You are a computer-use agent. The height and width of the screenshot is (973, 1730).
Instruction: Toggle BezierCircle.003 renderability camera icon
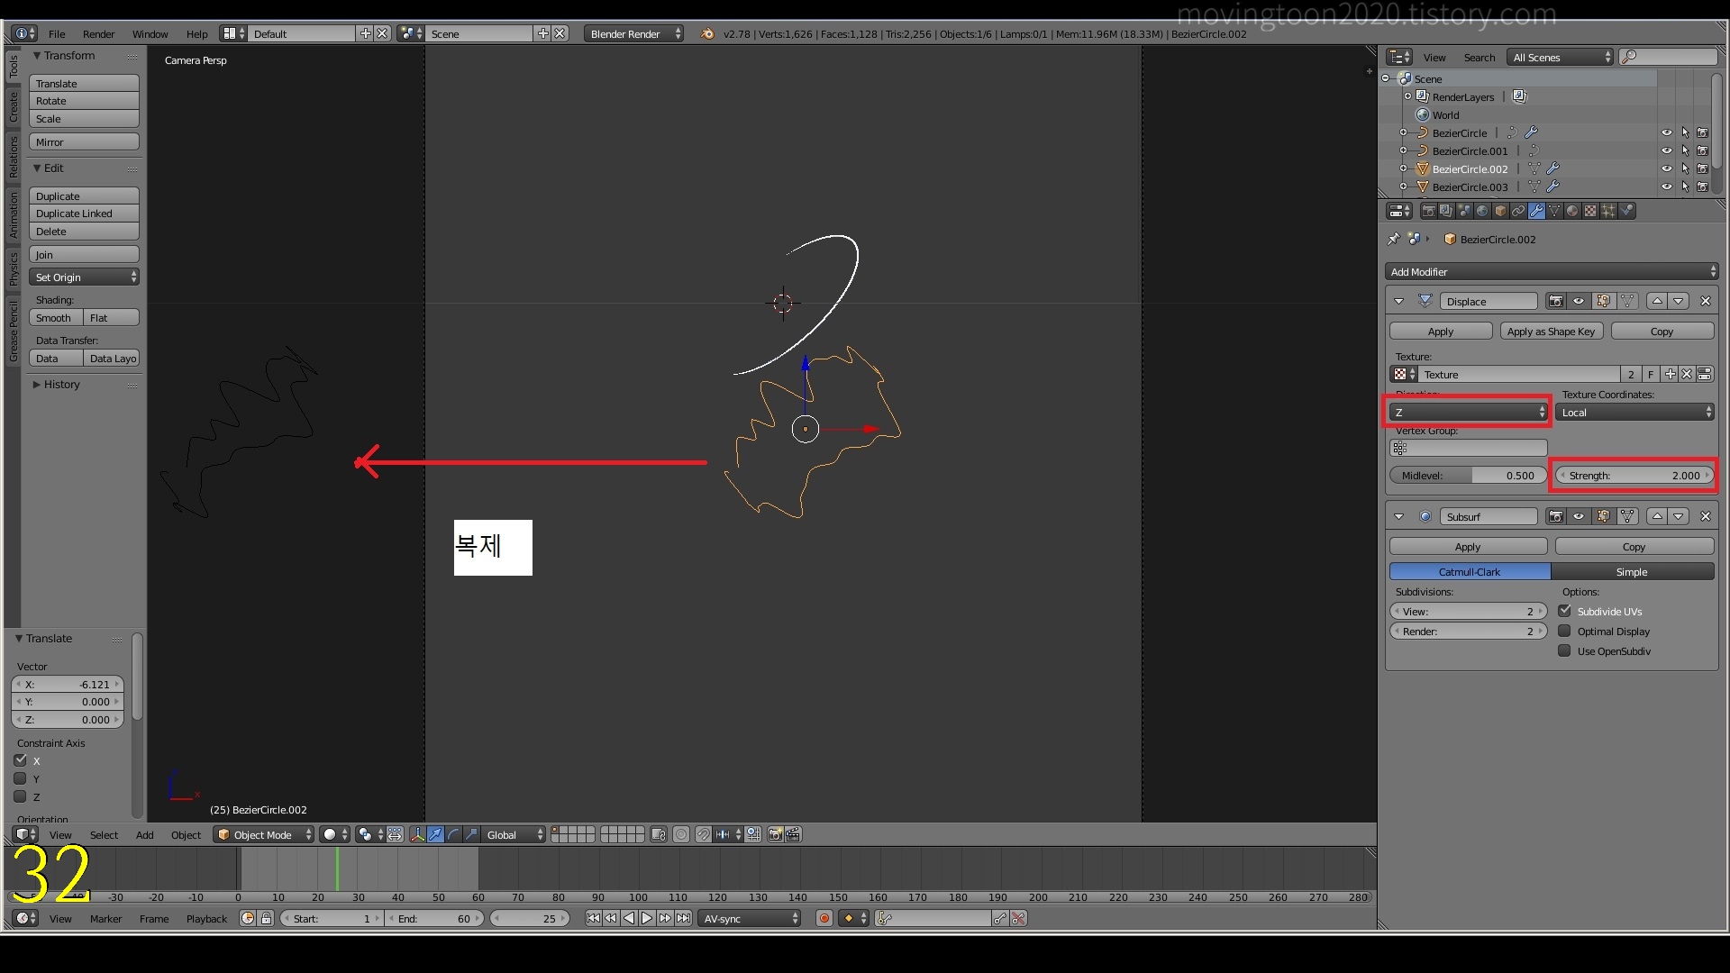[x=1703, y=186]
